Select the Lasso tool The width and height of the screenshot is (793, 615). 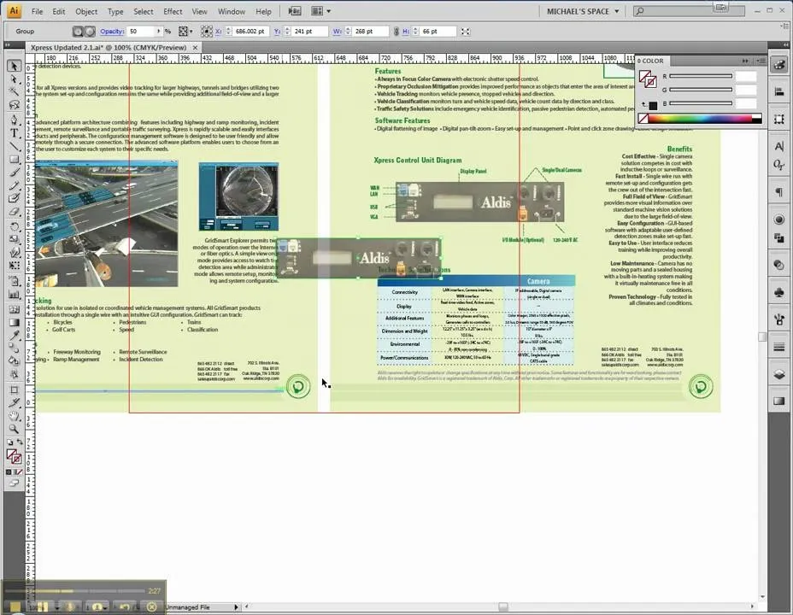click(15, 105)
